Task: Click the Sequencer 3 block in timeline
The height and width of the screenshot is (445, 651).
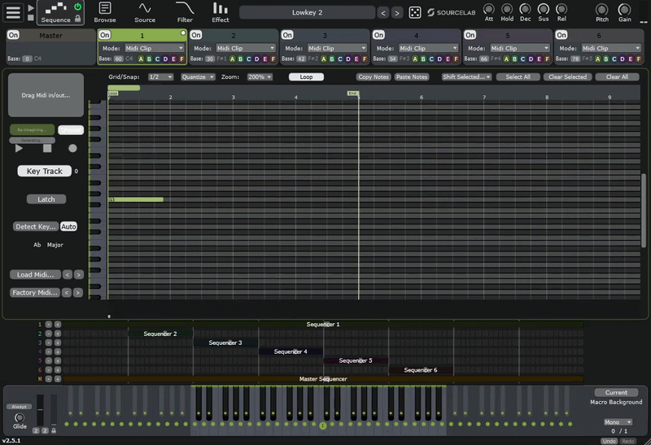Action: [x=225, y=342]
